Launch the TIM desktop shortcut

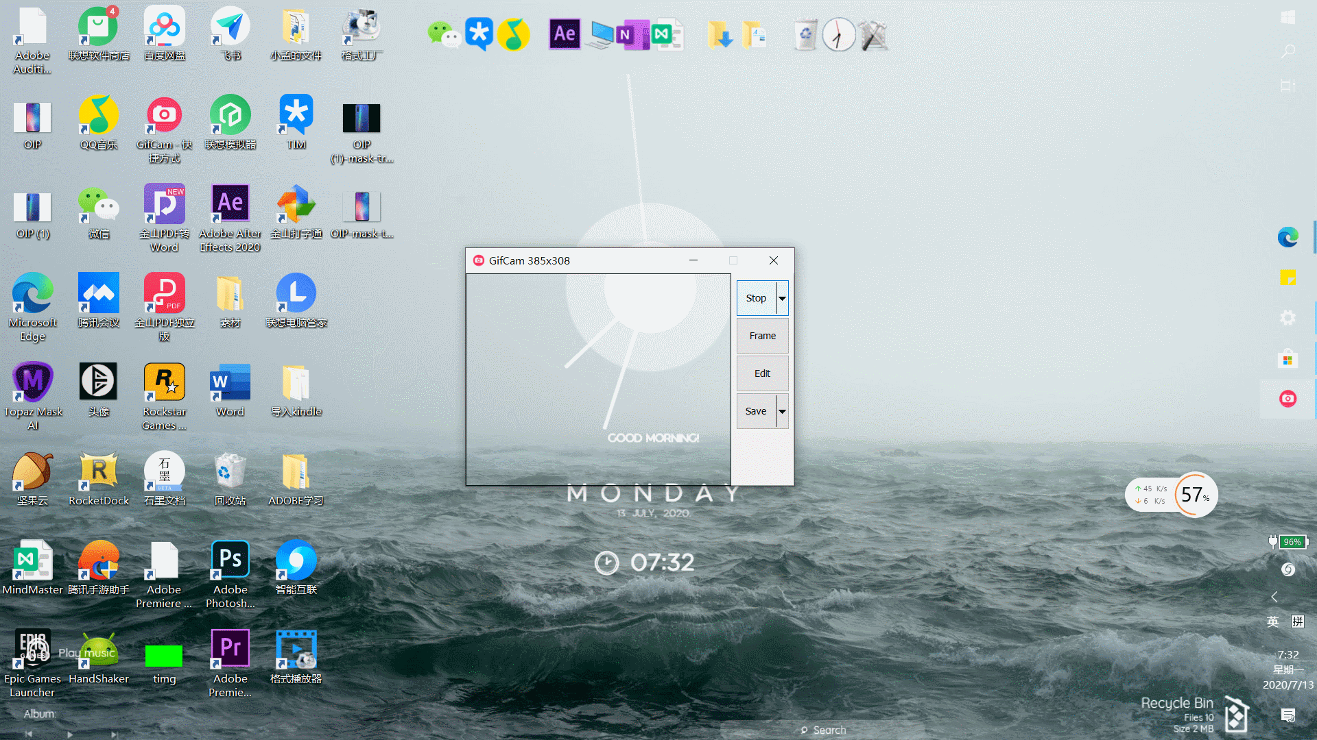(x=296, y=123)
